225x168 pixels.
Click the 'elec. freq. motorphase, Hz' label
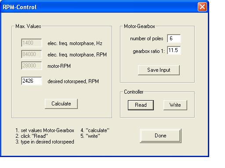point(75,43)
